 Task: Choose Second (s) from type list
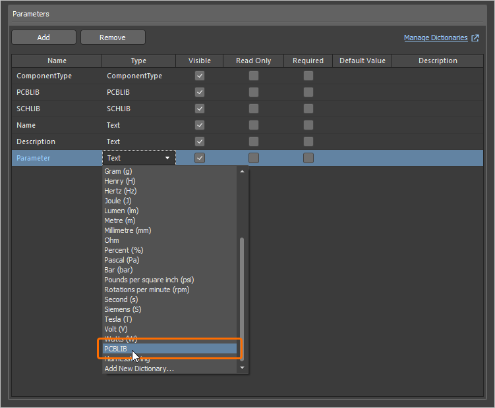tap(170, 299)
